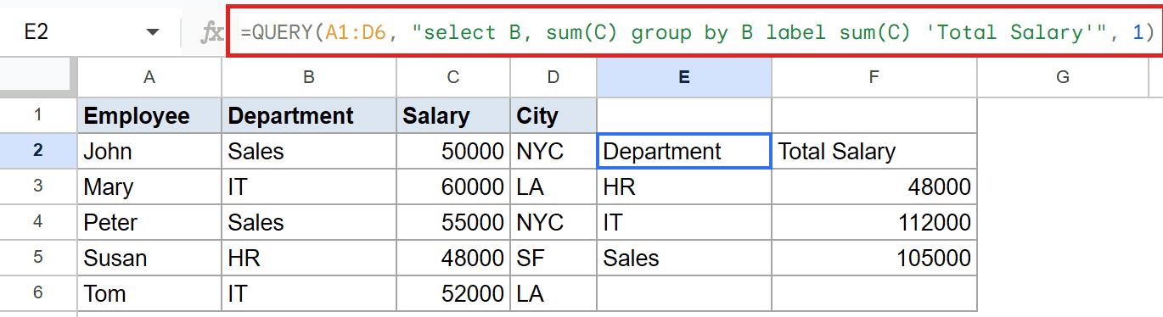This screenshot has width=1163, height=317.
Task: Select column A header
Action: [x=149, y=77]
